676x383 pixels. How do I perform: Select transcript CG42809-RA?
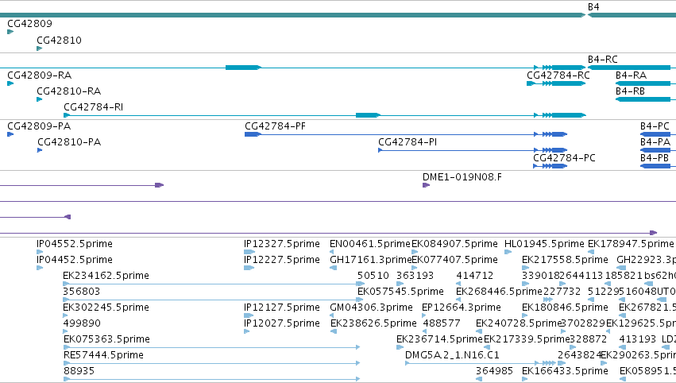click(39, 75)
